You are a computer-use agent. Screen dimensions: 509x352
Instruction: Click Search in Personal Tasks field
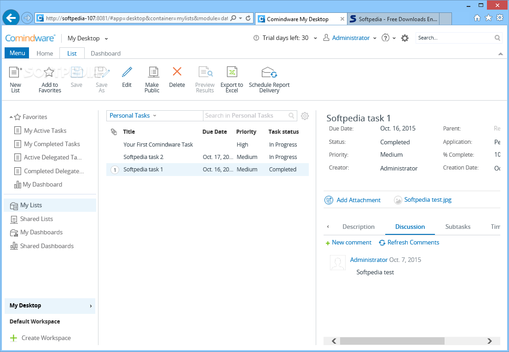pyautogui.click(x=250, y=116)
